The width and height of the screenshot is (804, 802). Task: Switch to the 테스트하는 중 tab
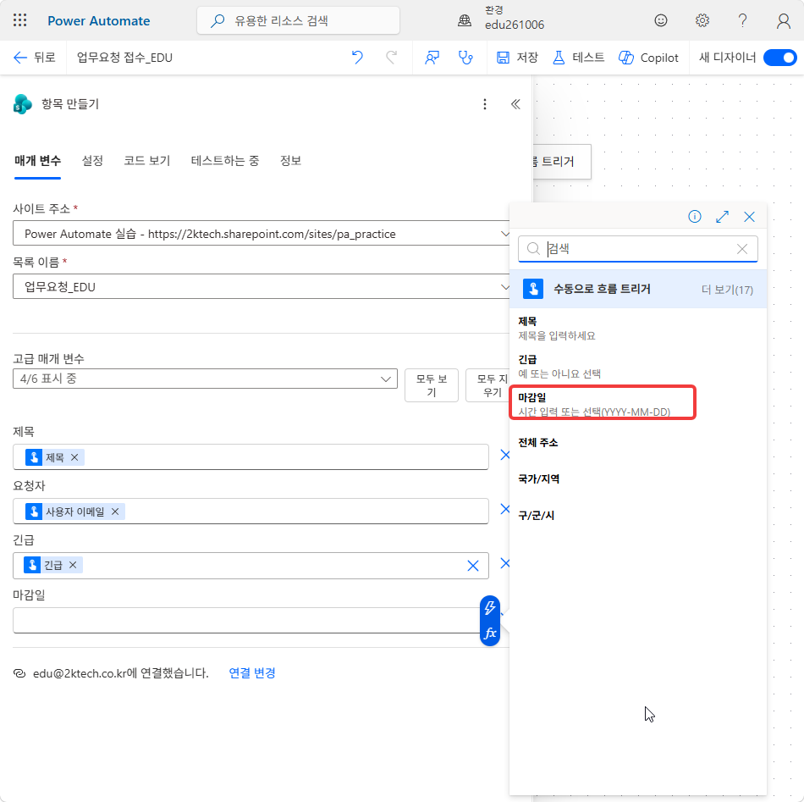pos(224,161)
